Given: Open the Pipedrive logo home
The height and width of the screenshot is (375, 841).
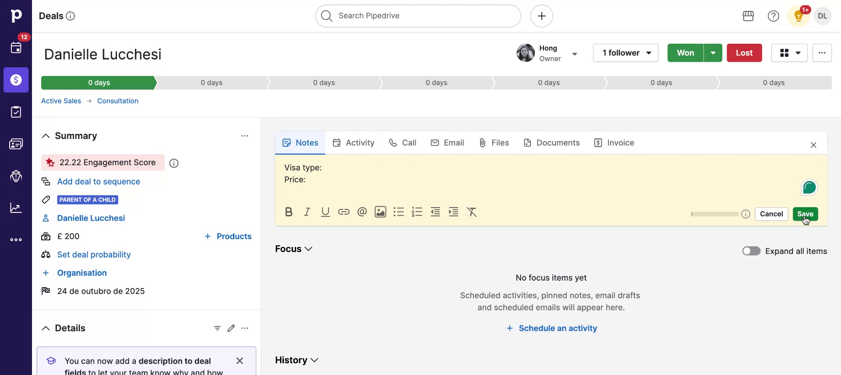Looking at the screenshot, I should click(16, 16).
